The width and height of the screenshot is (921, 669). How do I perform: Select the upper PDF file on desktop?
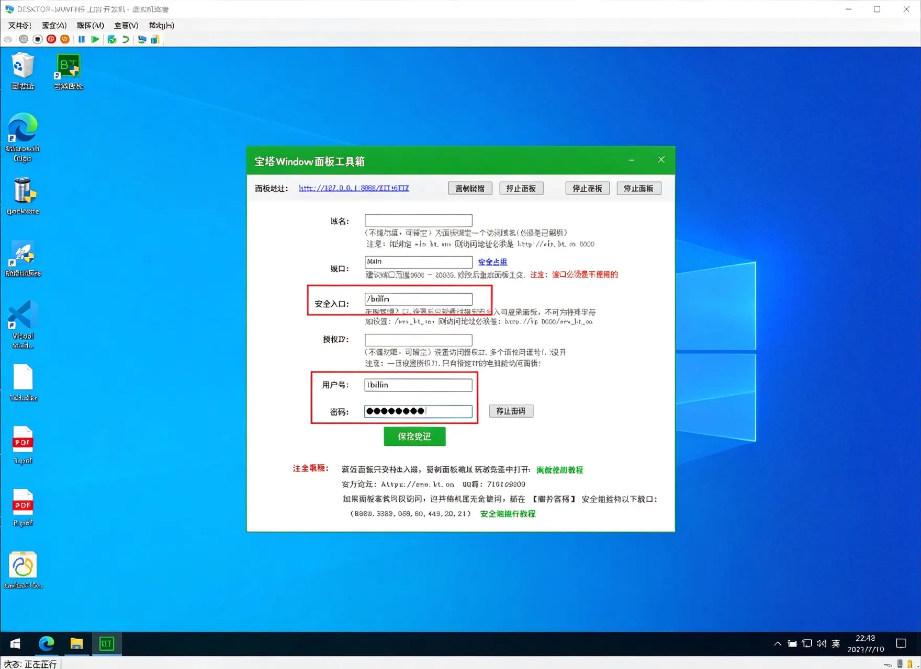(x=23, y=445)
